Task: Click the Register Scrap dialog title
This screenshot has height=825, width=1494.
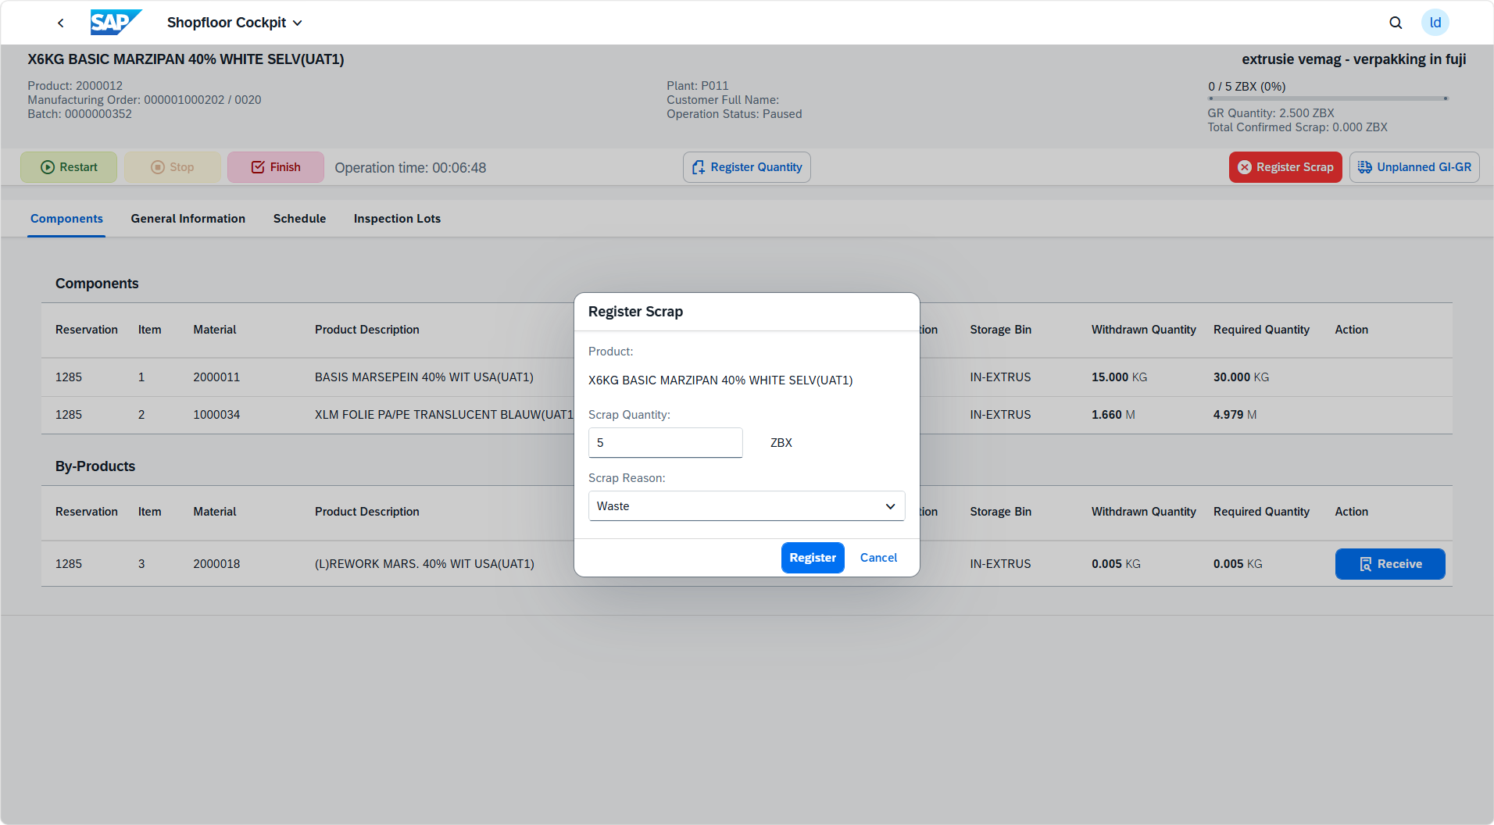Action: click(x=635, y=312)
